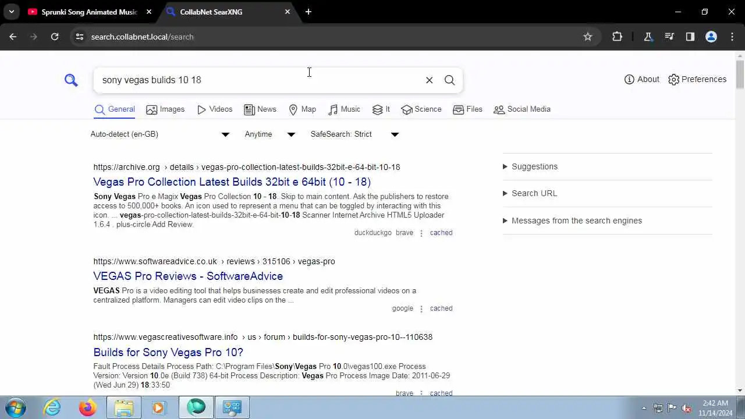Image resolution: width=745 pixels, height=419 pixels.
Task: Switch to the Videos tab
Action: (215, 109)
